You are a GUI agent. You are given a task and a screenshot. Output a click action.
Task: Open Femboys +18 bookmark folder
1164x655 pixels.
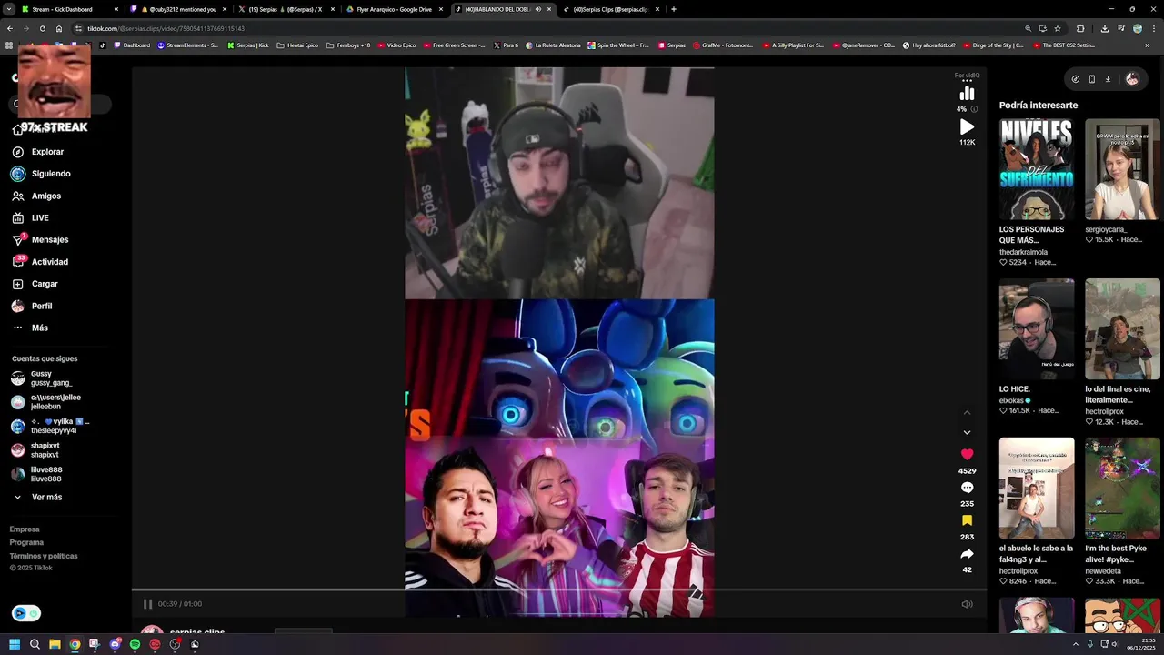pyautogui.click(x=348, y=45)
